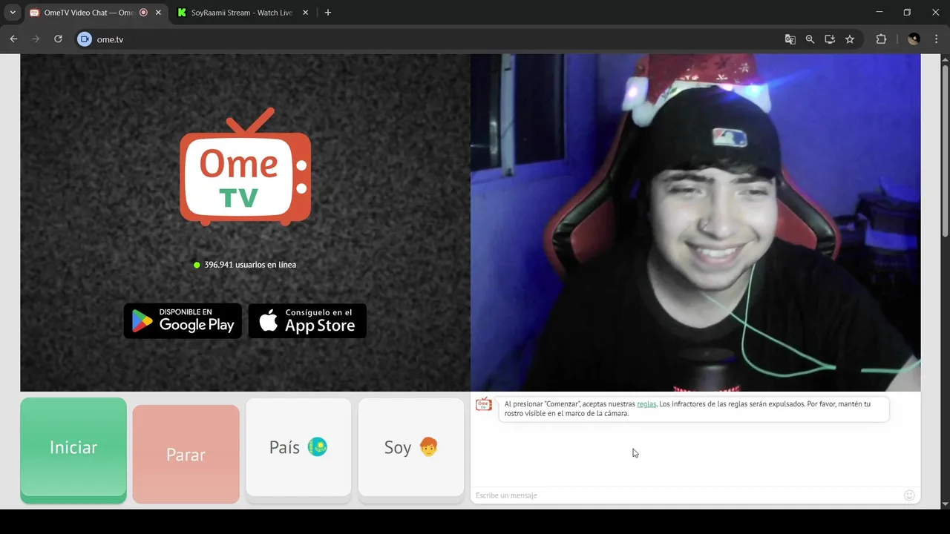This screenshot has height=534, width=950.
Task: Minimize the Chrome window
Action: click(x=879, y=12)
